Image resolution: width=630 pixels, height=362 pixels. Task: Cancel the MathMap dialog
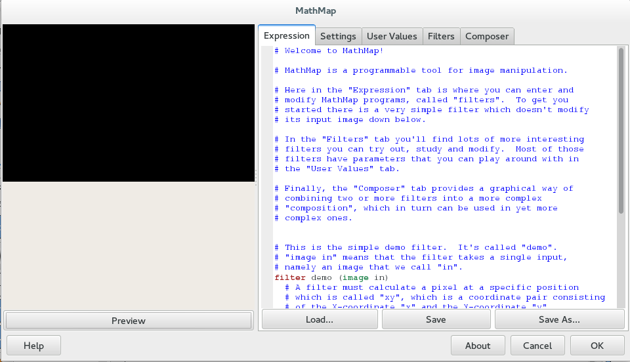537,346
